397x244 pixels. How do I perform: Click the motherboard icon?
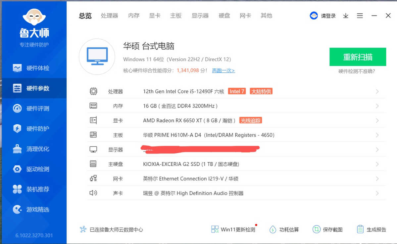click(x=93, y=135)
